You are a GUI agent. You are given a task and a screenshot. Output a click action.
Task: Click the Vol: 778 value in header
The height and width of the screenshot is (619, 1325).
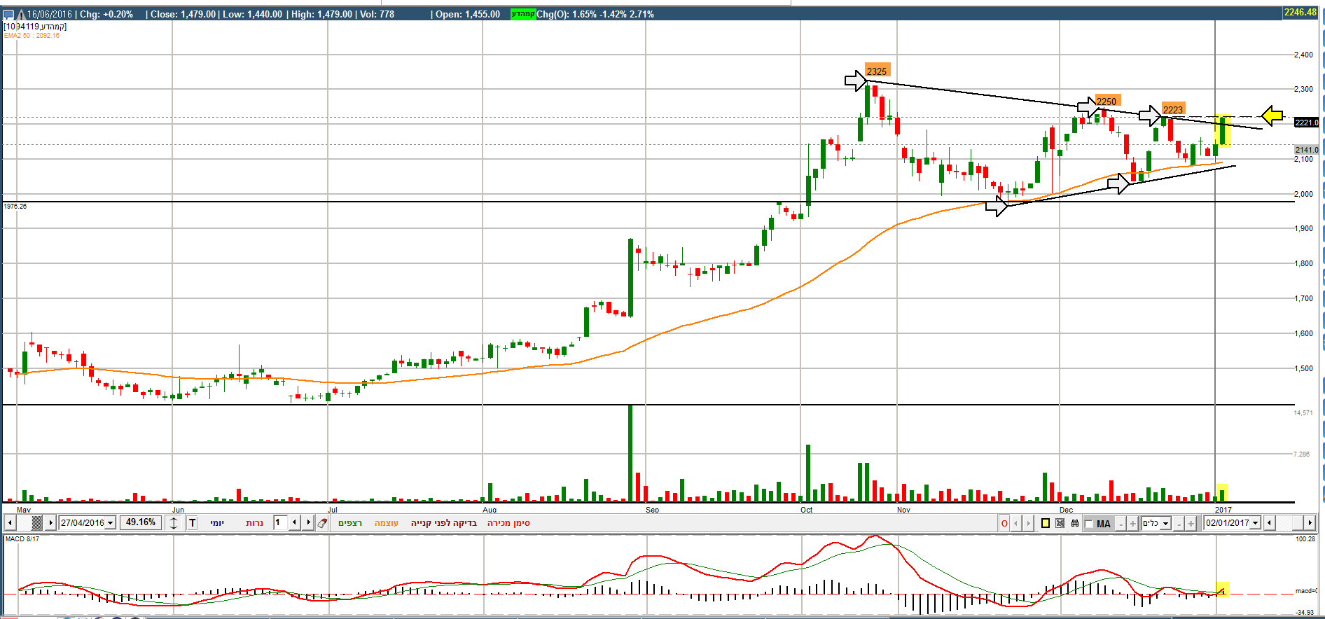point(378,14)
